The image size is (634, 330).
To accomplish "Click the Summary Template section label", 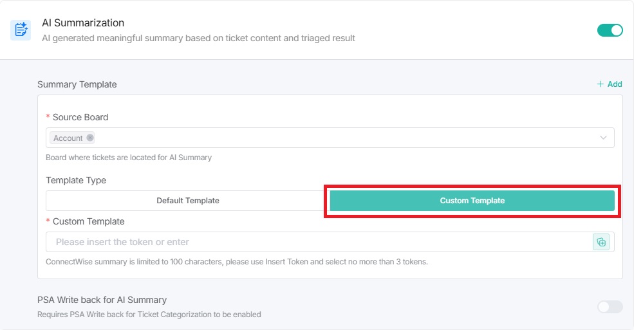I will pyautogui.click(x=77, y=84).
